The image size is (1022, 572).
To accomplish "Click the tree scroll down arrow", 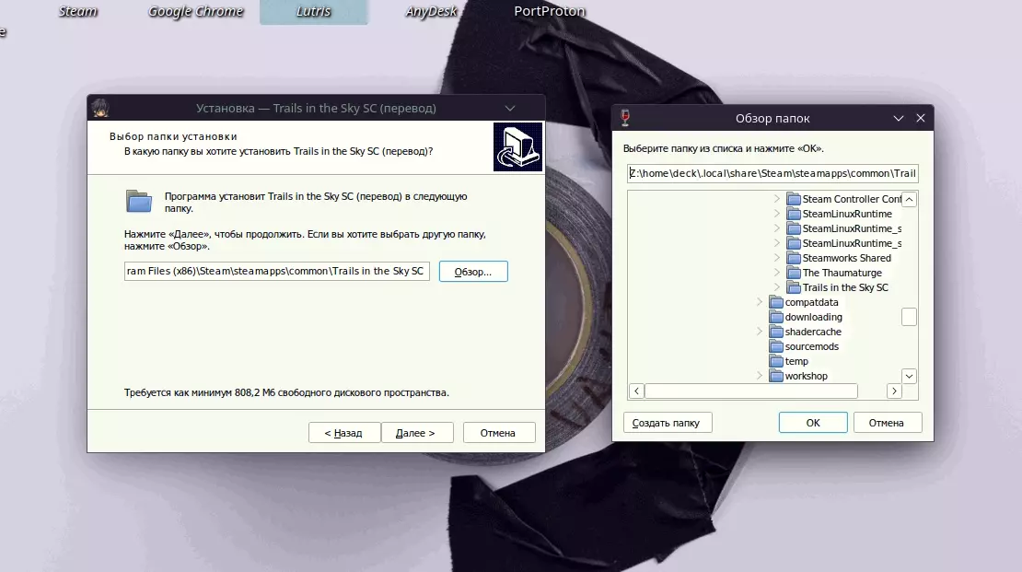I will 910,376.
